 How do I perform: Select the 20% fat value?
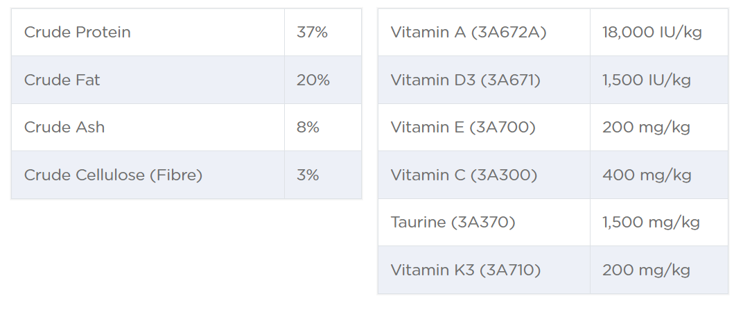tap(313, 80)
